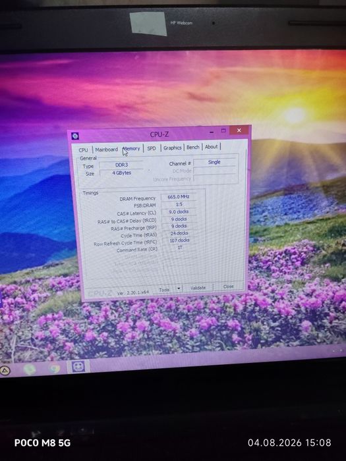Screen dimensions: 346x461
Task: Expand the Tools dropdown arrow
Action: pos(179,288)
